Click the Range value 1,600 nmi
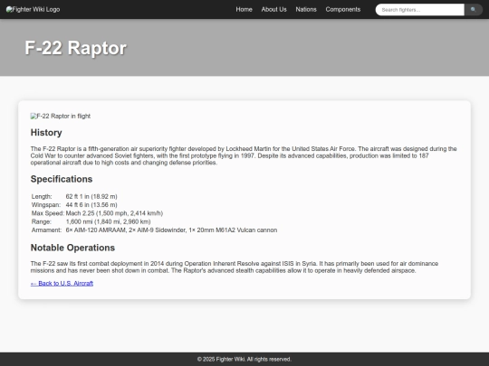 tap(108, 221)
